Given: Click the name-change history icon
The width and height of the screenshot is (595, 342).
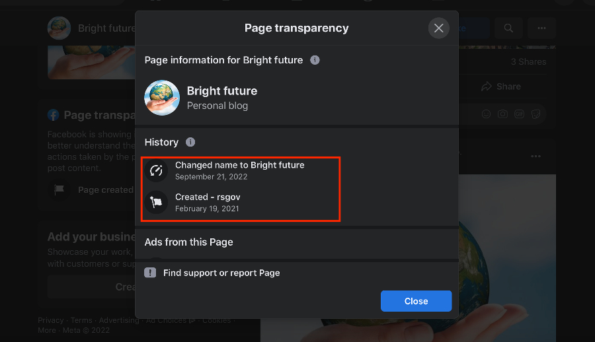Looking at the screenshot, I should tap(157, 170).
